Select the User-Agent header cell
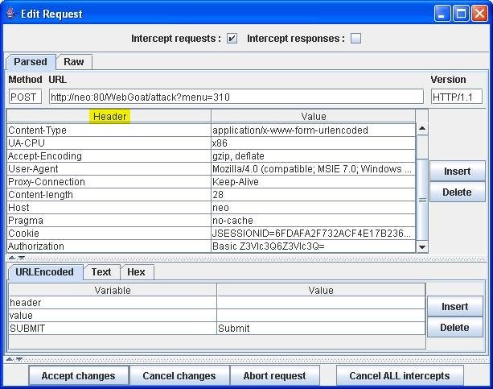493x389 pixels. click(x=109, y=169)
